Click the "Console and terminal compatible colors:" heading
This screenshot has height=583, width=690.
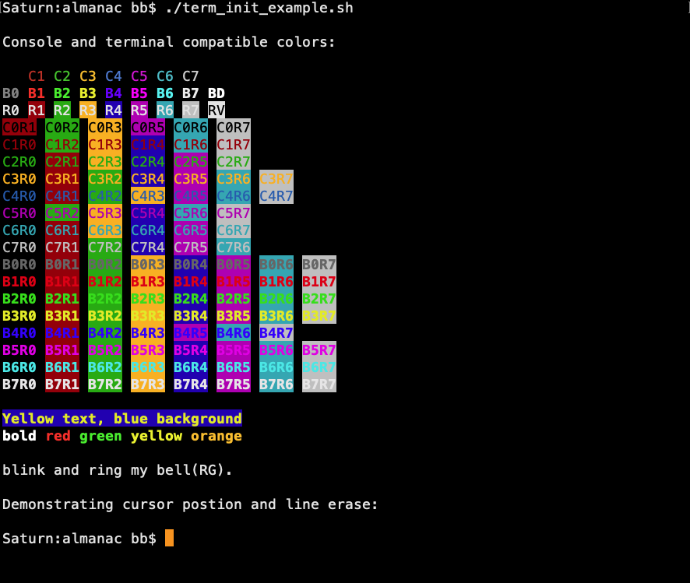pyautogui.click(x=169, y=42)
